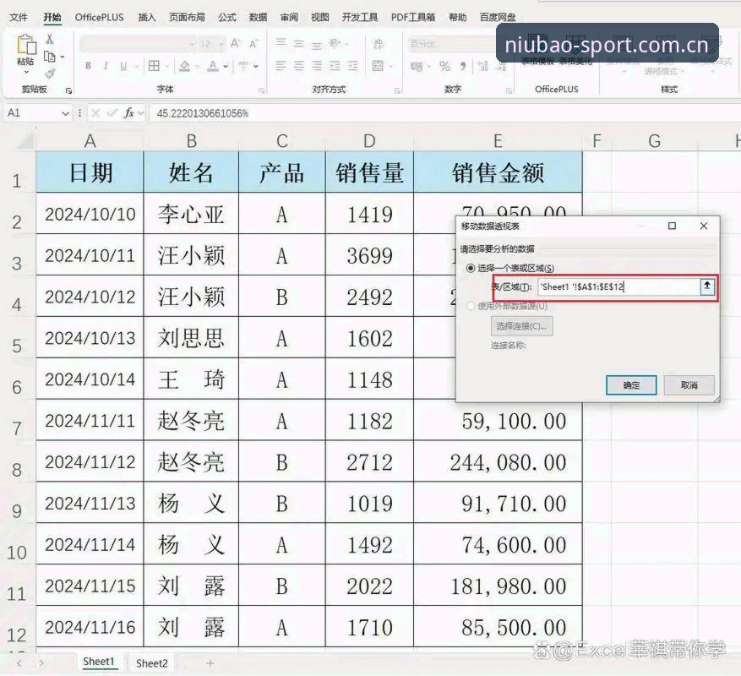Switch to the 插入 ribbon tab
The height and width of the screenshot is (676, 741).
(x=147, y=18)
